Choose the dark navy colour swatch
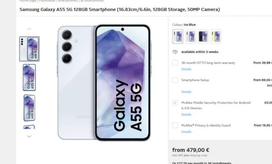 pyautogui.click(x=203, y=36)
